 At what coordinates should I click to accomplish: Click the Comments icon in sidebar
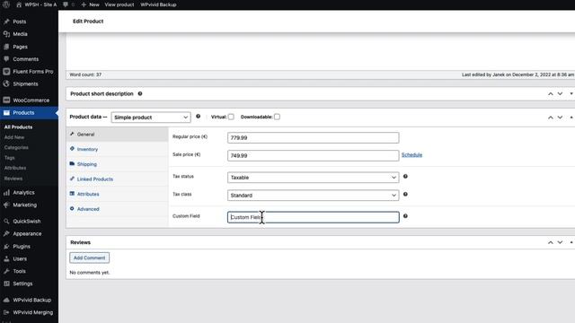click(x=6, y=59)
